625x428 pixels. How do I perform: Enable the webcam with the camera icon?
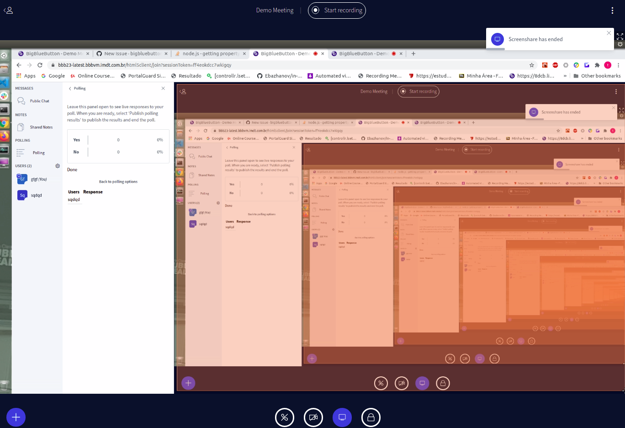click(x=313, y=417)
